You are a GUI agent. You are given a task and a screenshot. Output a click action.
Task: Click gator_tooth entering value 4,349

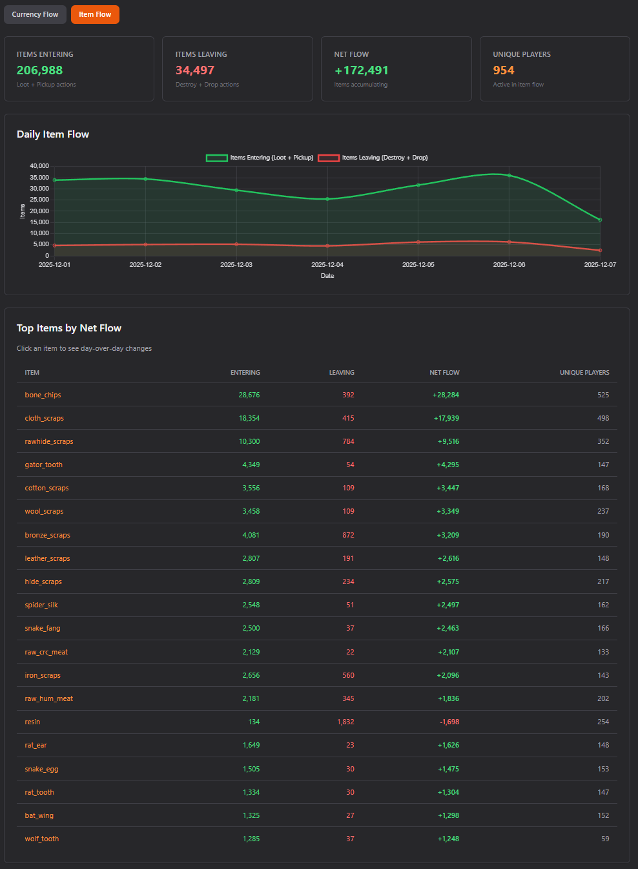click(251, 465)
